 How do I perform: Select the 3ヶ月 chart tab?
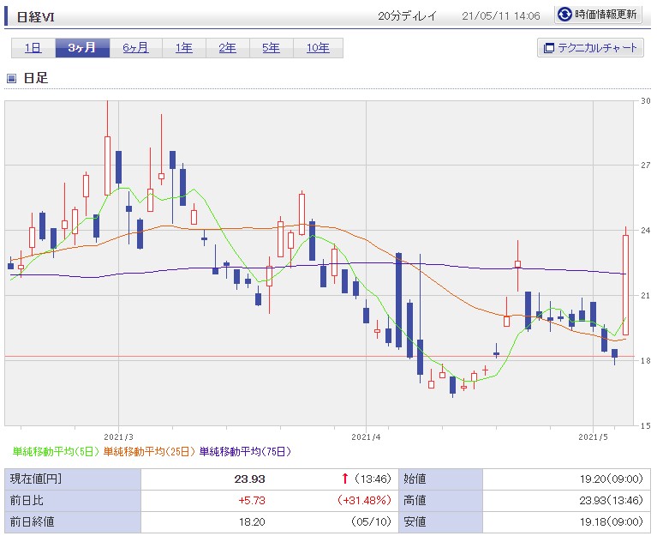(82, 48)
